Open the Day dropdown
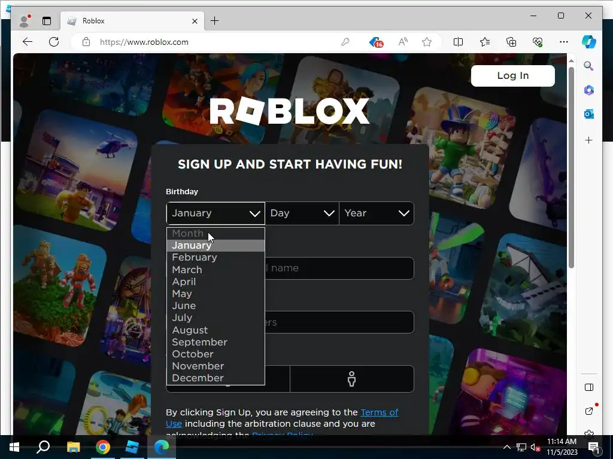This screenshot has width=613, height=459. tap(302, 213)
